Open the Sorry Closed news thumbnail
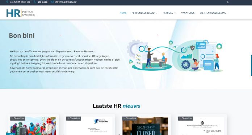The width and height of the screenshot is (252, 135). [145, 126]
